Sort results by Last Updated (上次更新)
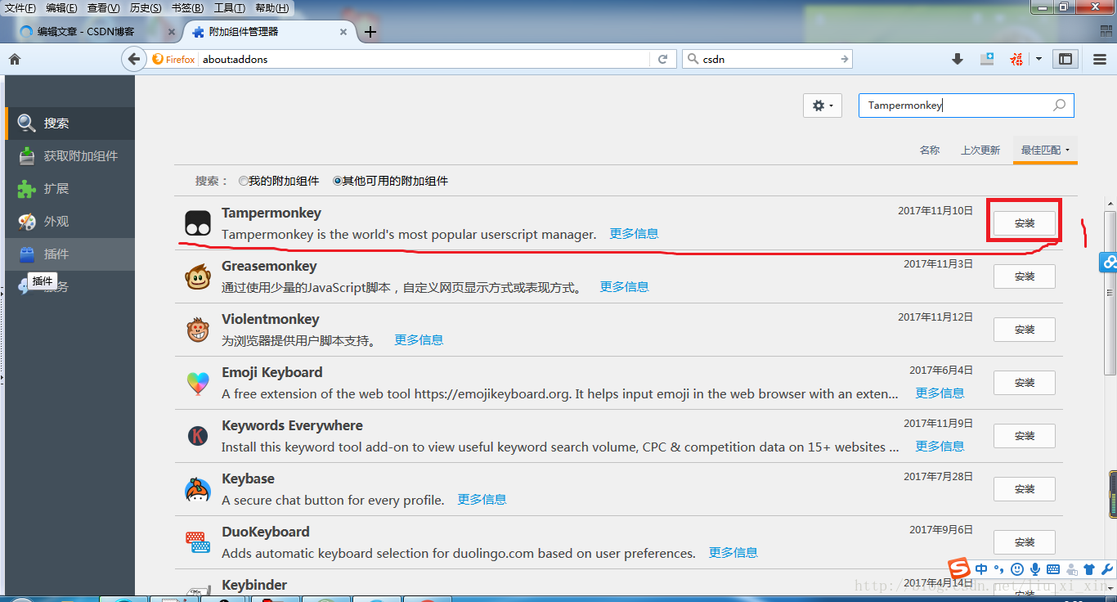 pos(980,150)
